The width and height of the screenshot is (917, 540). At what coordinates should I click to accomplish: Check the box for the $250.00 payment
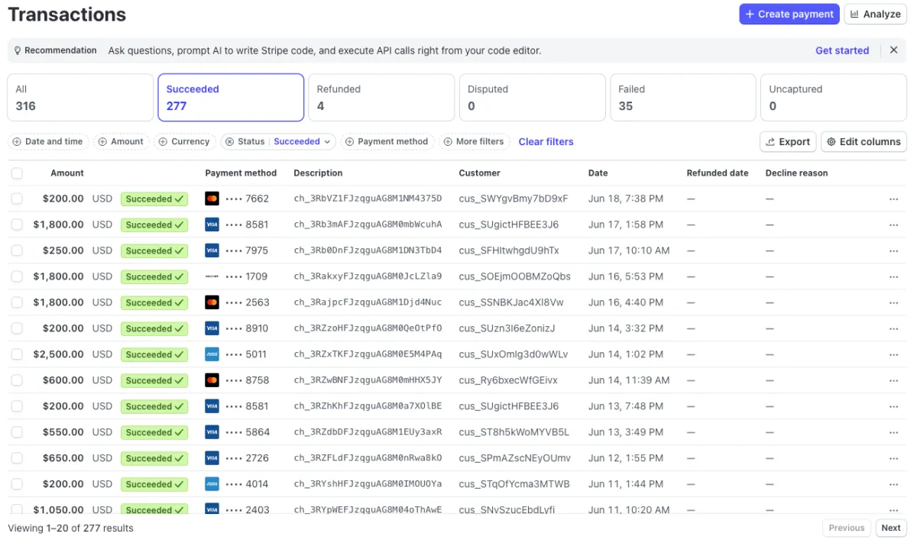pyautogui.click(x=17, y=251)
